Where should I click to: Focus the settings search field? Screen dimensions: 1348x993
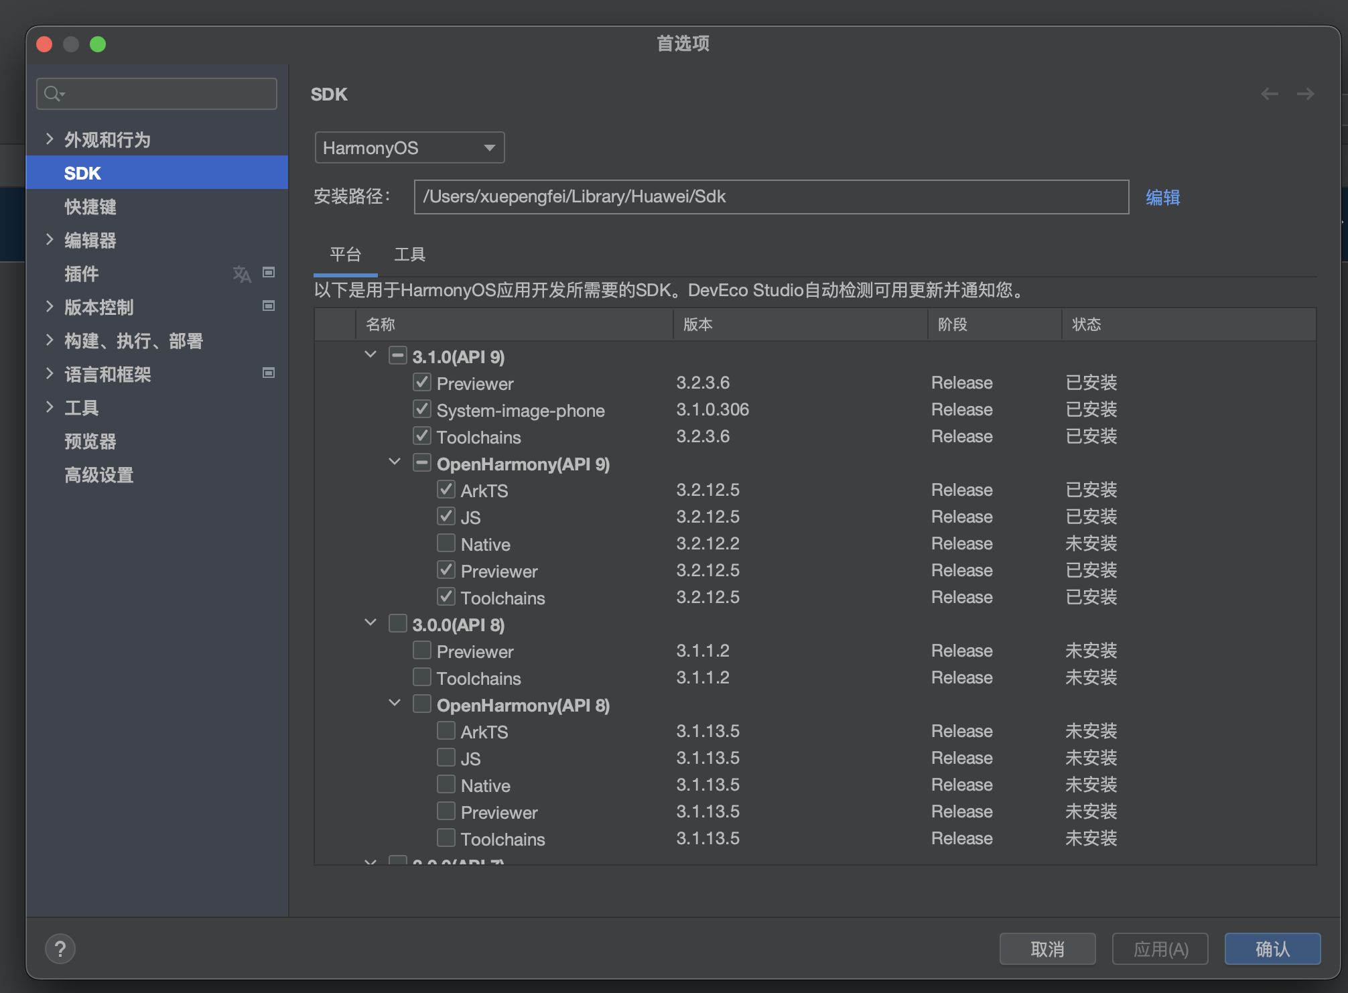click(157, 94)
